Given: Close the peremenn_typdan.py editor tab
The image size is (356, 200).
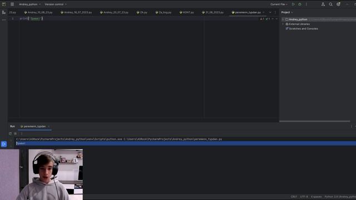Looking at the screenshot, I should [x=264, y=12].
